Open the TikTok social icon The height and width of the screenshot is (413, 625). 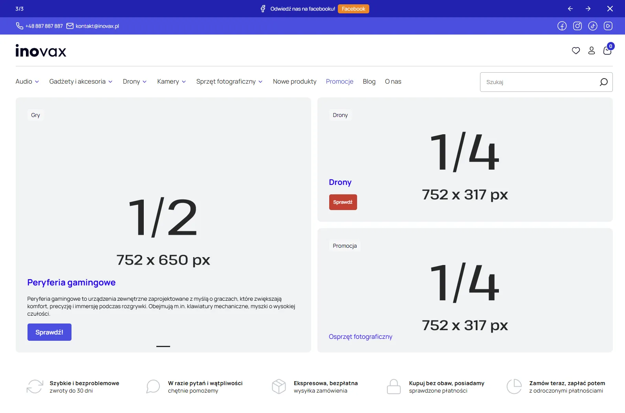pos(592,26)
